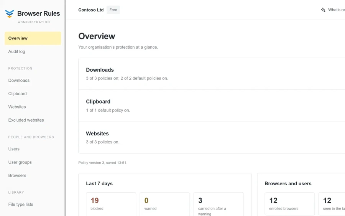Click the PEOPLE AND BROWSERS section label
Screen dimensions: 345x216
31,137
